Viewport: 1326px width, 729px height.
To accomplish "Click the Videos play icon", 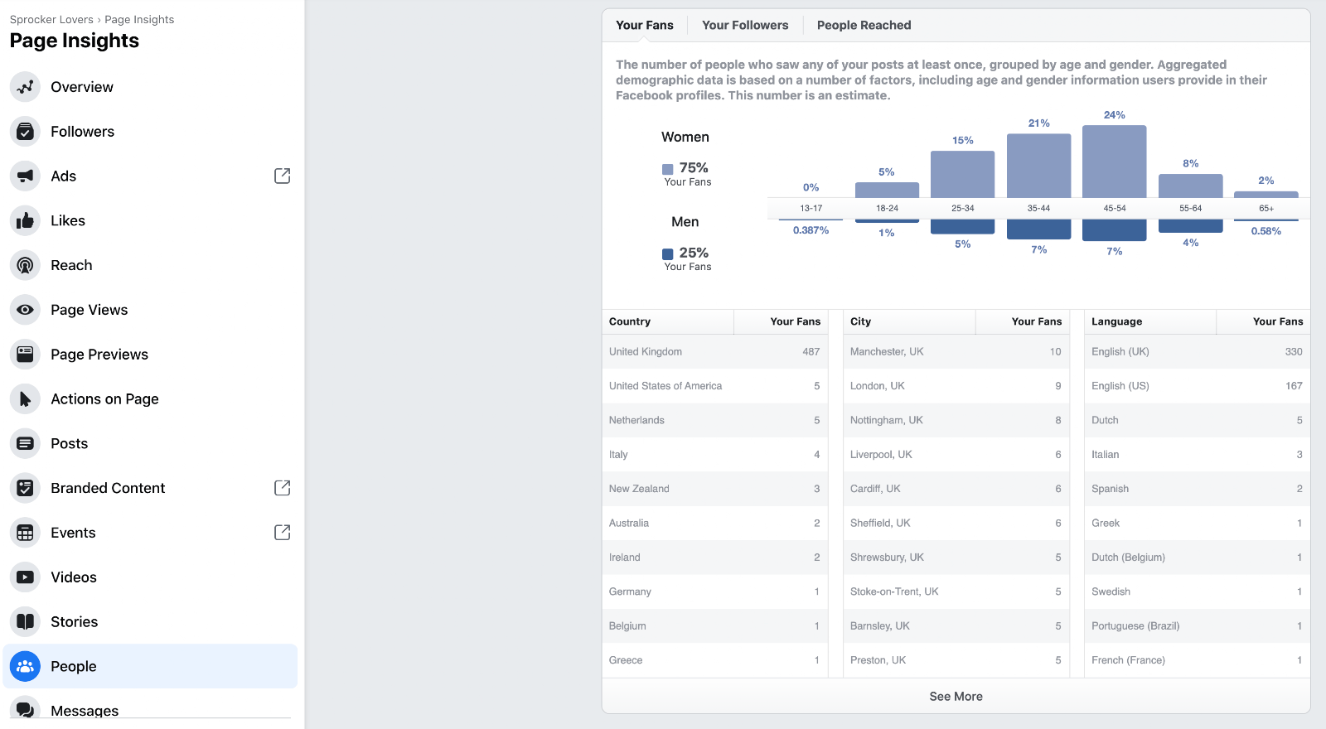I will coord(25,577).
